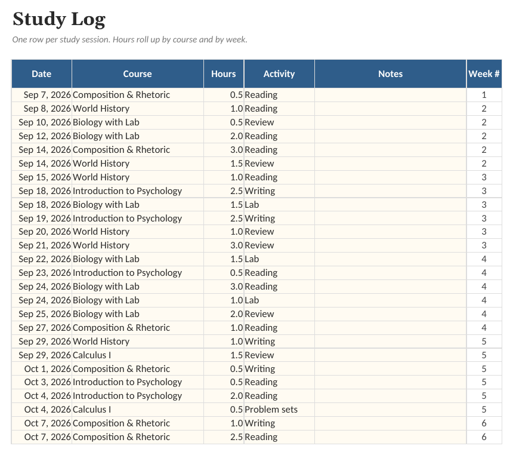Click the Oct 3, 2026 date cell
Image resolution: width=513 pixels, height=455 pixels.
click(x=42, y=382)
